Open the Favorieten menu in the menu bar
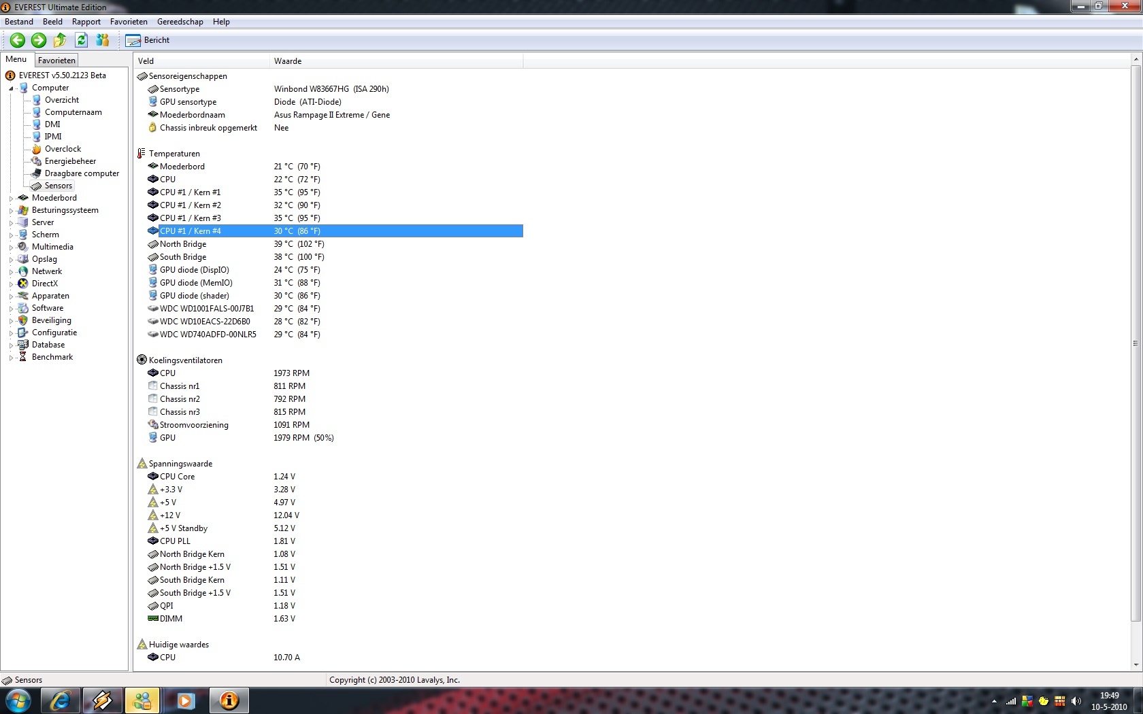Screen dimensions: 1143x714 click(x=129, y=22)
